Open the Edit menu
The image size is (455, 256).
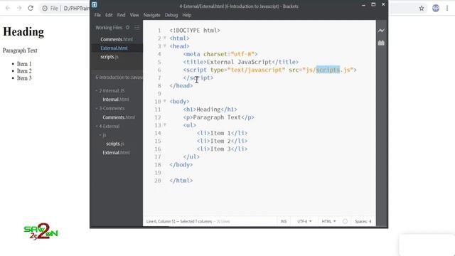click(109, 15)
